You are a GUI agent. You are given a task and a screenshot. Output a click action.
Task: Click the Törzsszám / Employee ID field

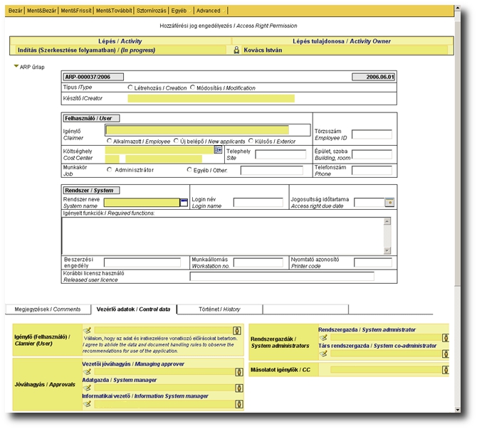click(372, 134)
